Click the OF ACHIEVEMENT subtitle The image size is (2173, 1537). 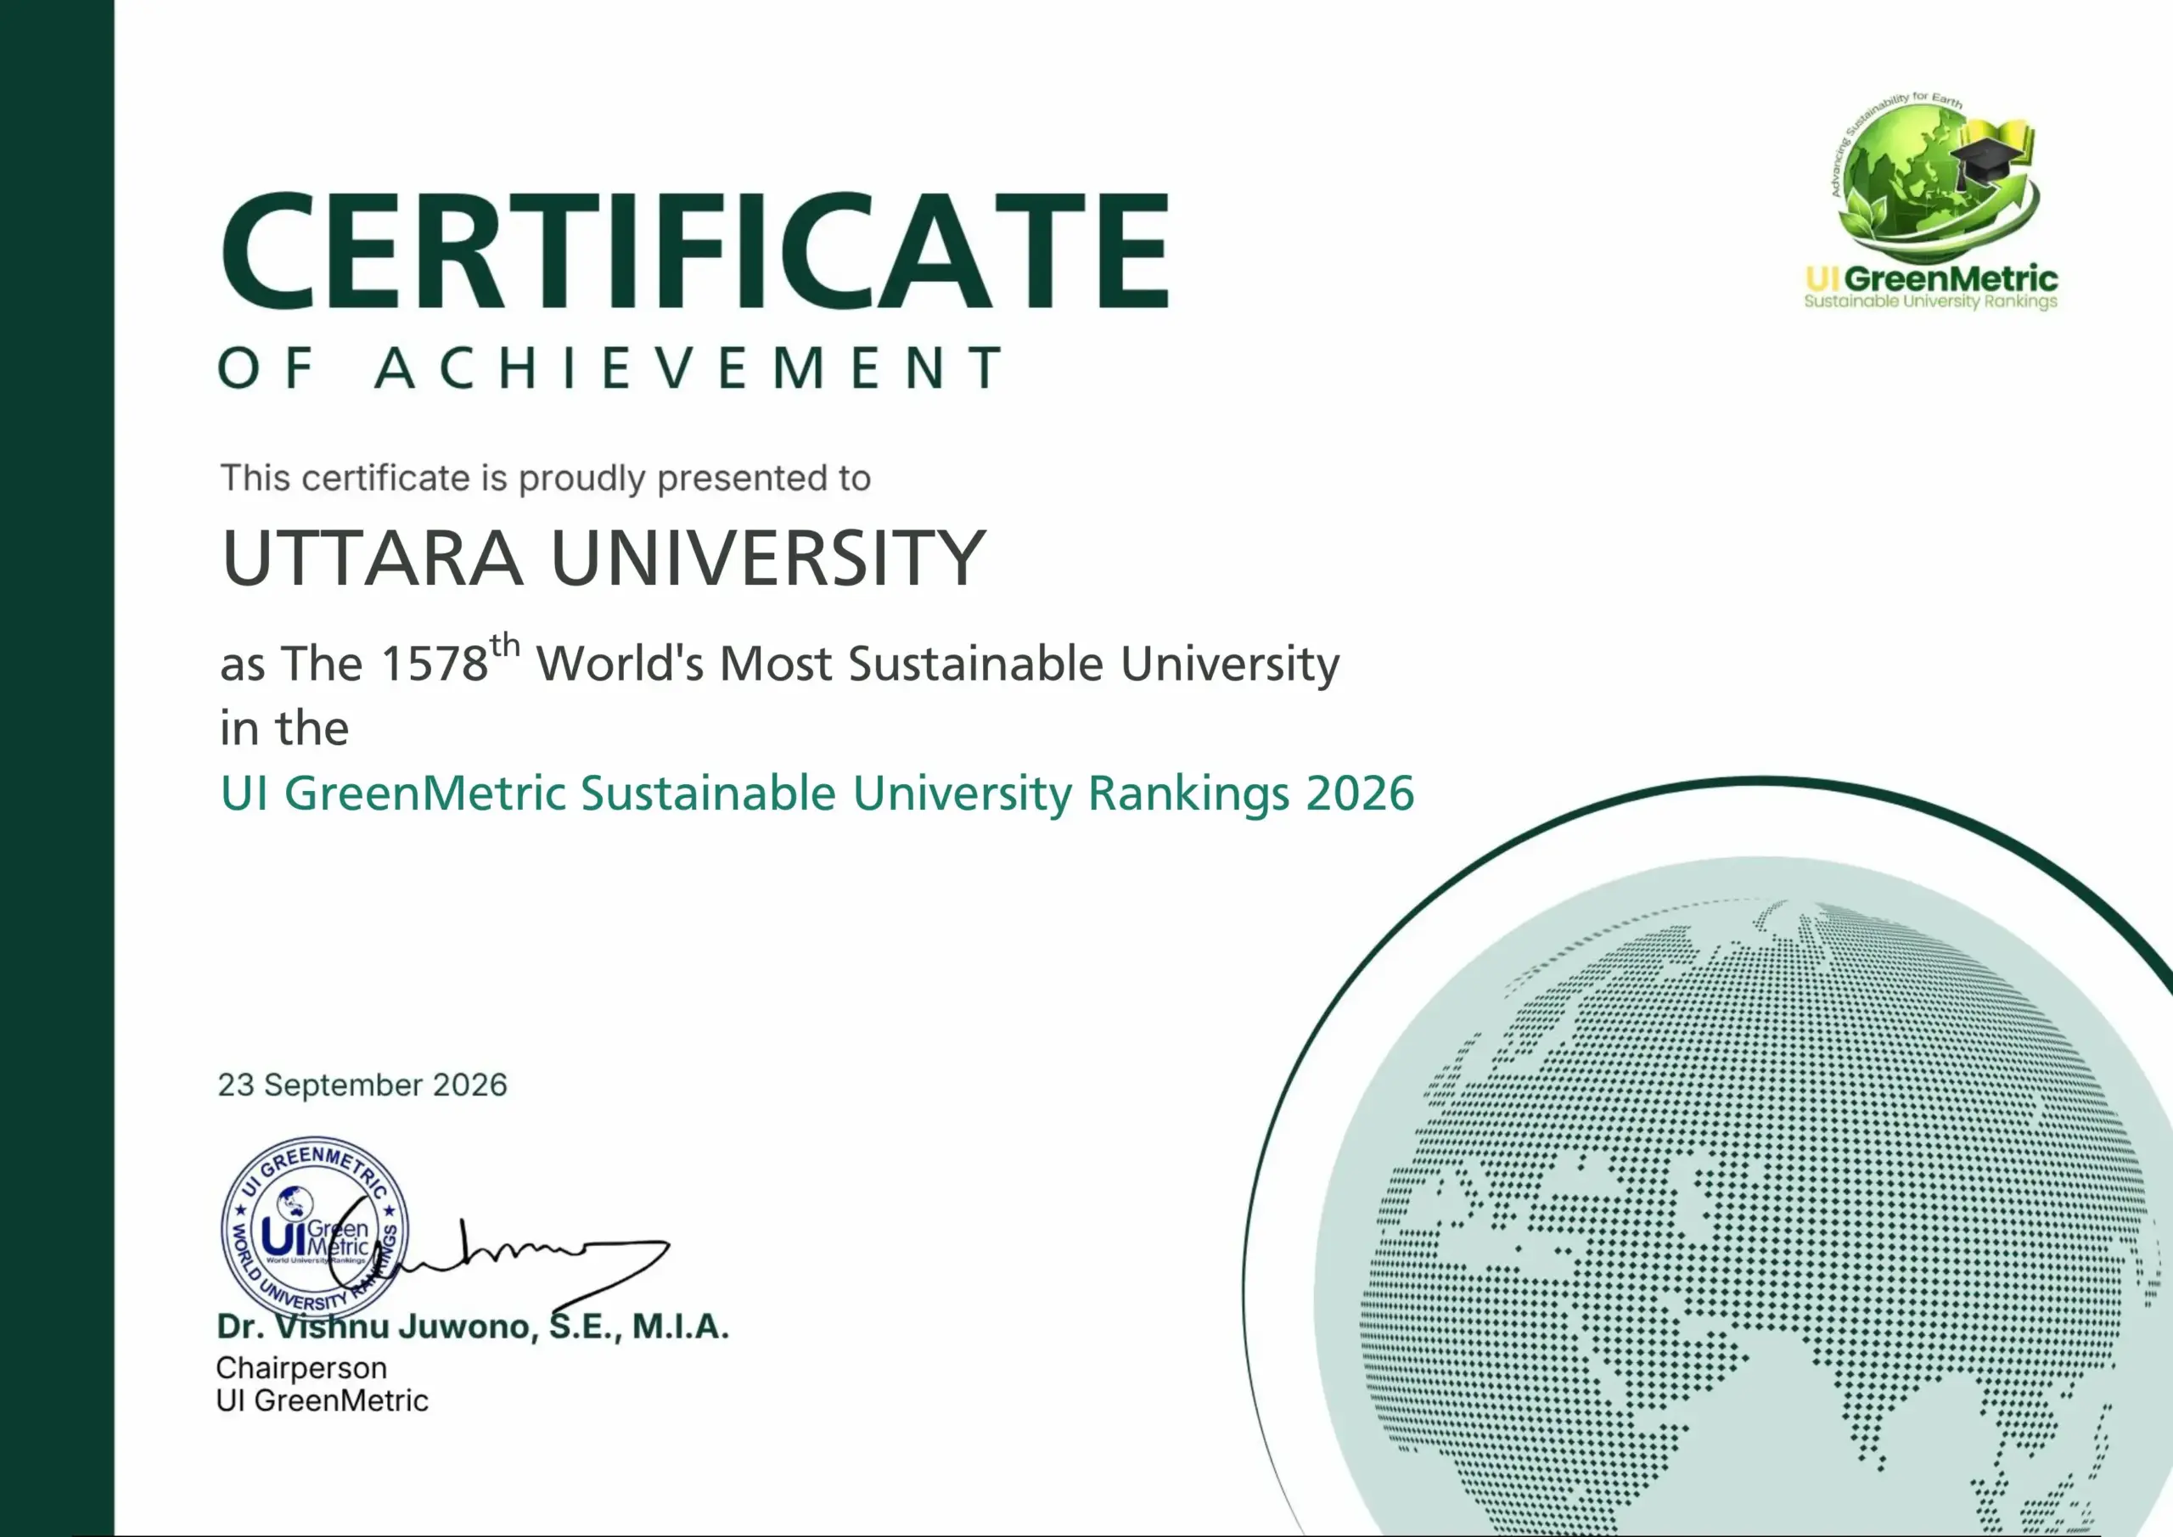pos(609,367)
